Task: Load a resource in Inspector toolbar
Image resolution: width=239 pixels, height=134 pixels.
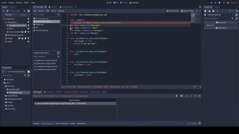Action: tap(209, 11)
